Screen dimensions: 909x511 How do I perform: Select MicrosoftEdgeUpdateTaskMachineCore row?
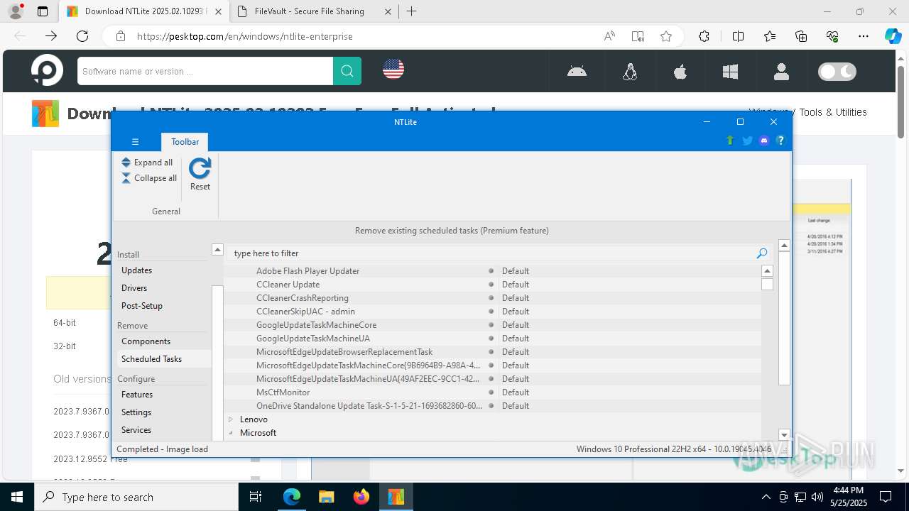pos(493,366)
